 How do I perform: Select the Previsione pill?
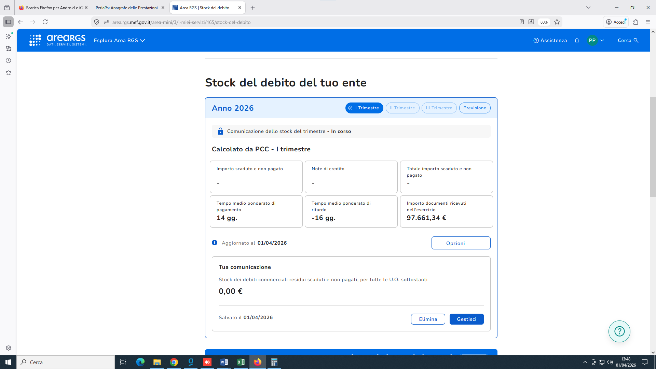pos(475,108)
